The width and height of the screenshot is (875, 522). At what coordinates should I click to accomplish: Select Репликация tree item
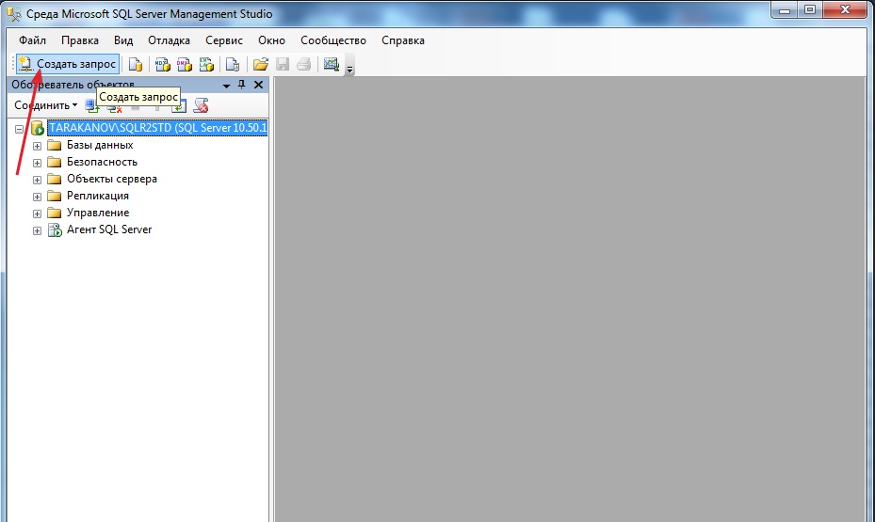[x=98, y=196]
